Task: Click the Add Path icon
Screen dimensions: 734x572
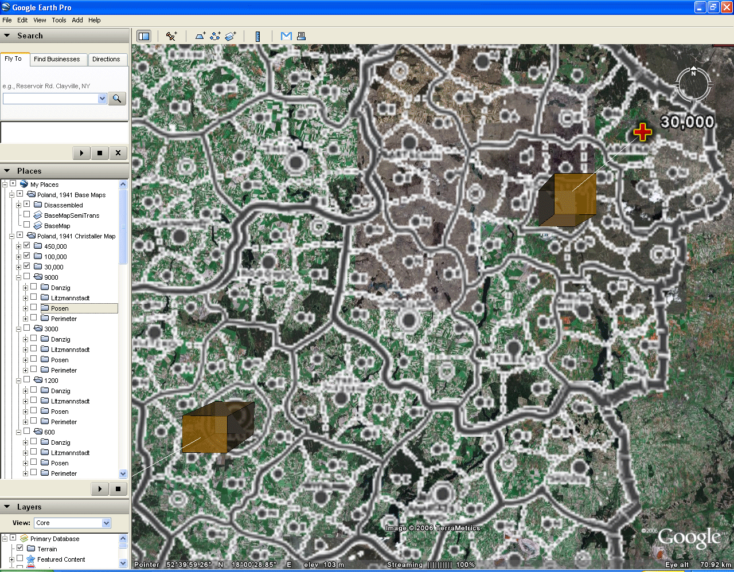Action: (215, 36)
